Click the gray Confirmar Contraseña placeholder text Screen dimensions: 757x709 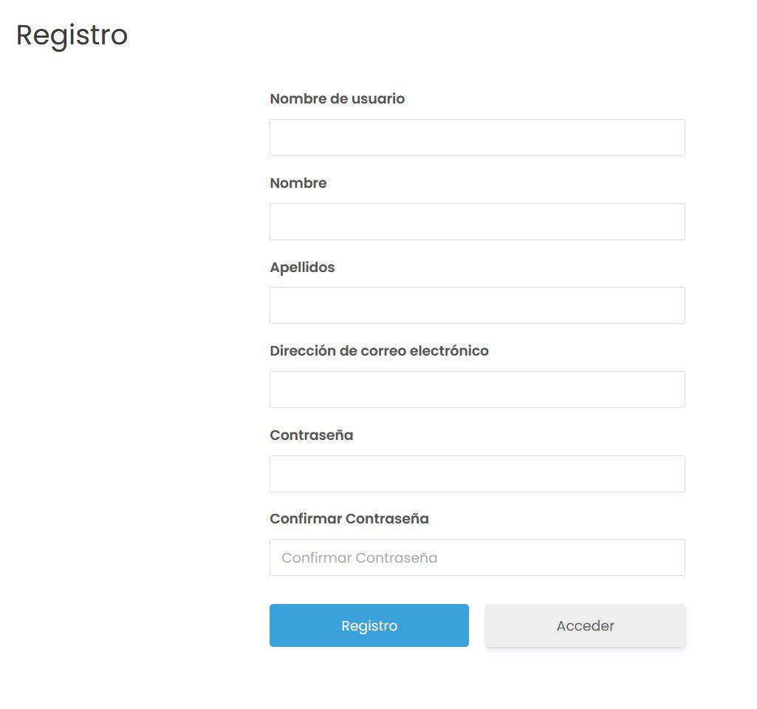point(360,557)
